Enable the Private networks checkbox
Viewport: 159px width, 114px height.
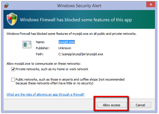coord(13,69)
